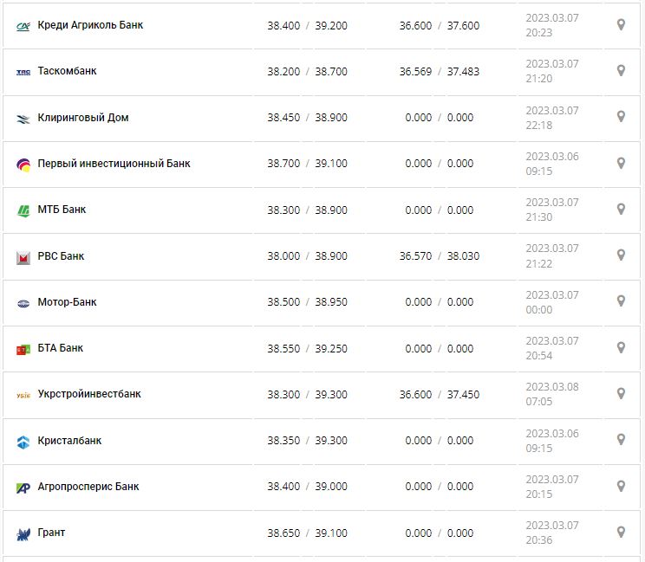Open location pin for Агропросперис Банк
This screenshot has width=645, height=562.
[621, 486]
